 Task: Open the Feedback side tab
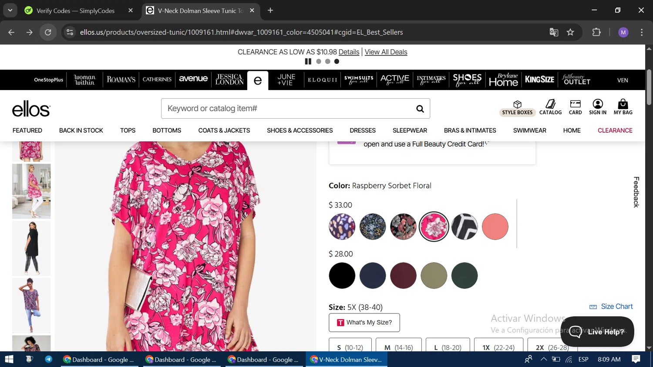click(x=636, y=192)
